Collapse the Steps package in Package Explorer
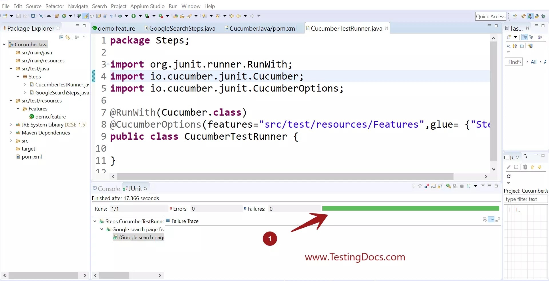Screen dimensions: 549x281 (x=18, y=77)
